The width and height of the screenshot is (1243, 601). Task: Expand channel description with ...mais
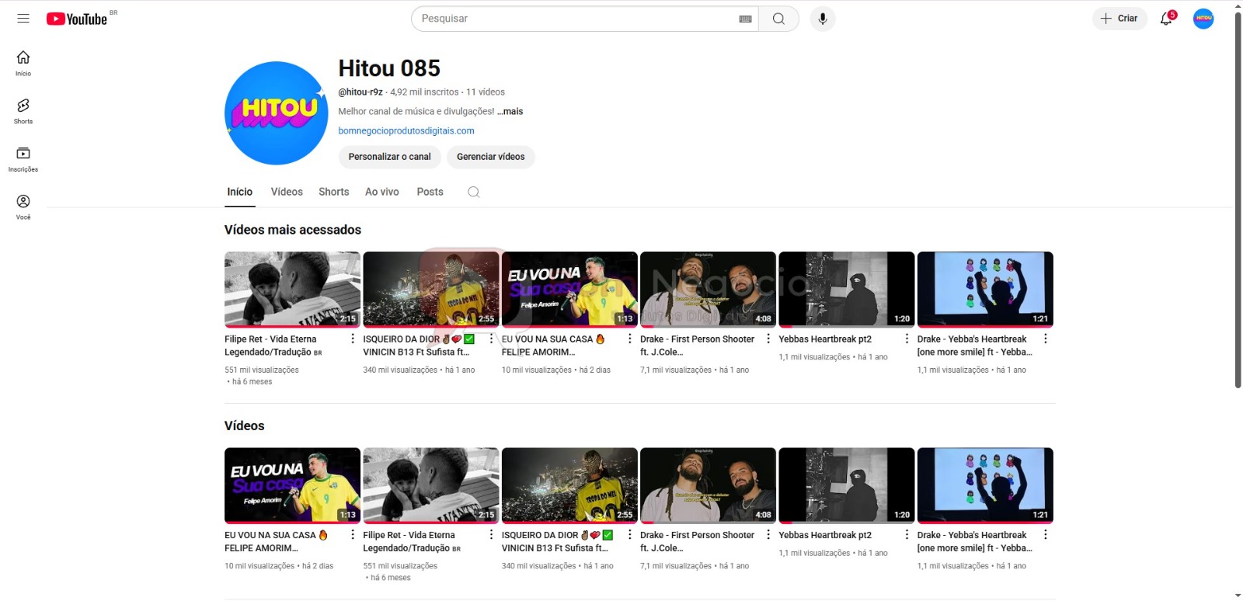[x=510, y=111]
